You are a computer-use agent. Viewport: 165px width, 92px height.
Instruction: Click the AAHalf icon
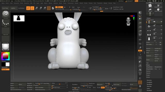[140, 31]
